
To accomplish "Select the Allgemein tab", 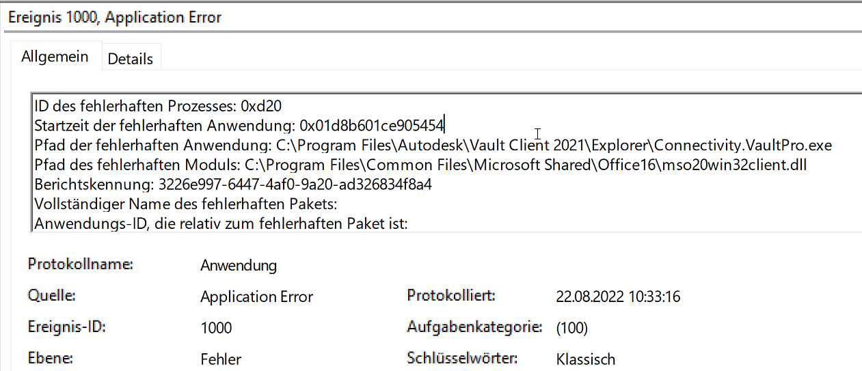I will 55,57.
